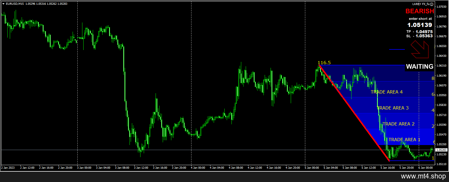Image resolution: width=449 pixels, height=182 pixels.
Task: Click the TRADE AREA 4 label
Action: (387, 92)
